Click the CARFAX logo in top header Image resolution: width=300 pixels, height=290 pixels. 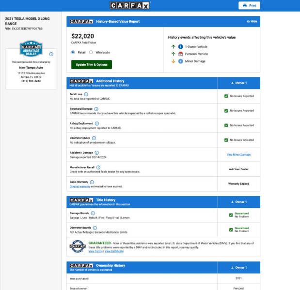click(x=130, y=5)
